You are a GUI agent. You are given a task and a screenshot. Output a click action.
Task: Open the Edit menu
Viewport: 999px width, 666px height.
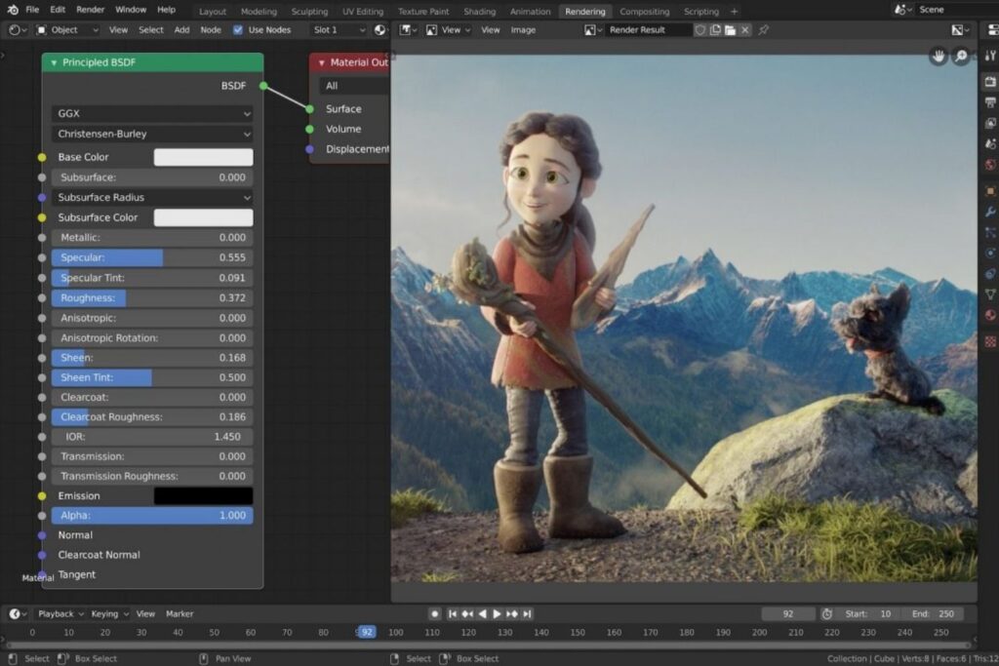click(x=58, y=10)
